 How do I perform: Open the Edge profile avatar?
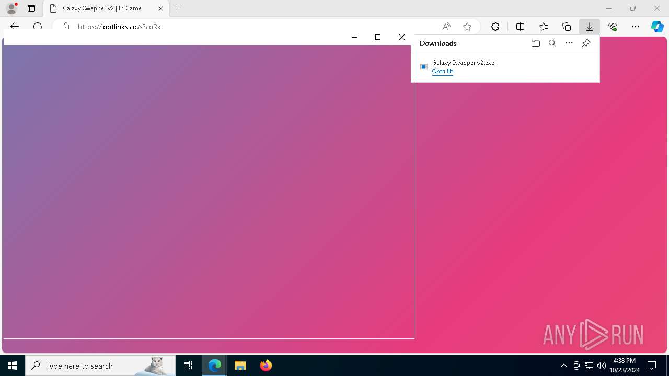coord(11,8)
